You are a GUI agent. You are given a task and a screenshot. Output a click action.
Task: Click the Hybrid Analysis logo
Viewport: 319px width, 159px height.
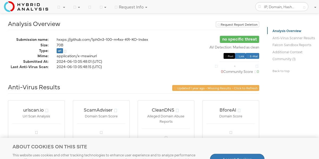coord(26,7)
